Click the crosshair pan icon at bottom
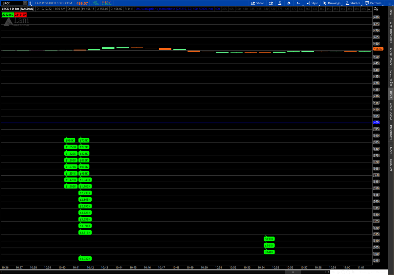Viewport: 394px width, 275px height. coord(338,272)
